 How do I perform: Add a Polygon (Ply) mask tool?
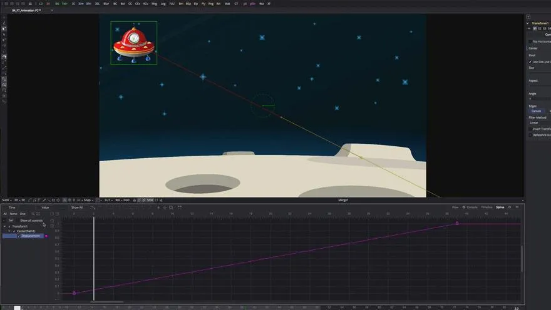(x=203, y=4)
